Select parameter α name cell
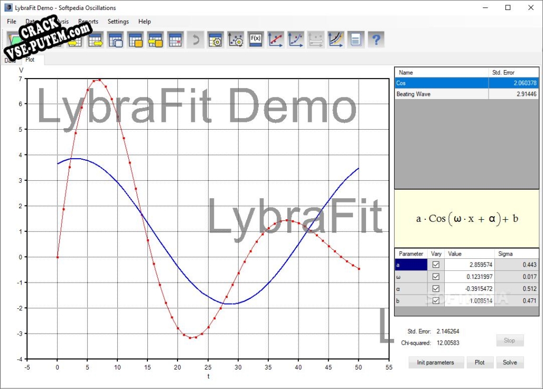Image resolution: width=543 pixels, height=389 pixels. pyautogui.click(x=411, y=288)
